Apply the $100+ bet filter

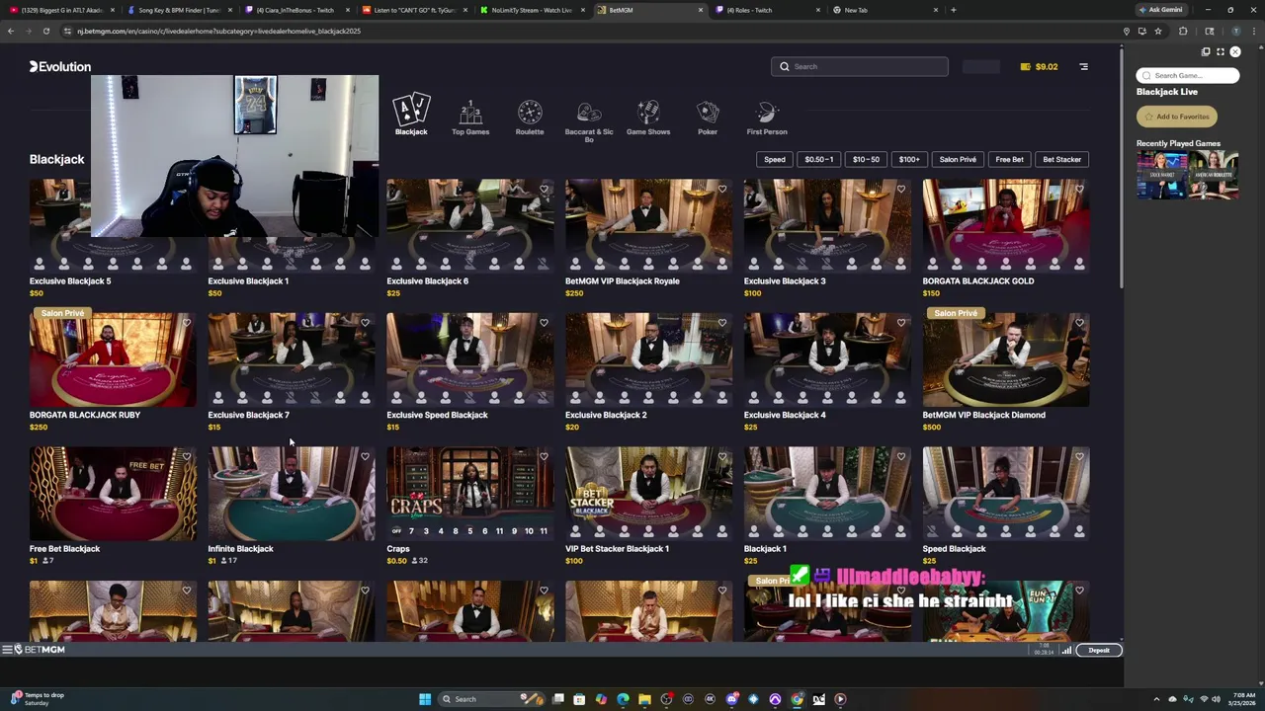(909, 159)
